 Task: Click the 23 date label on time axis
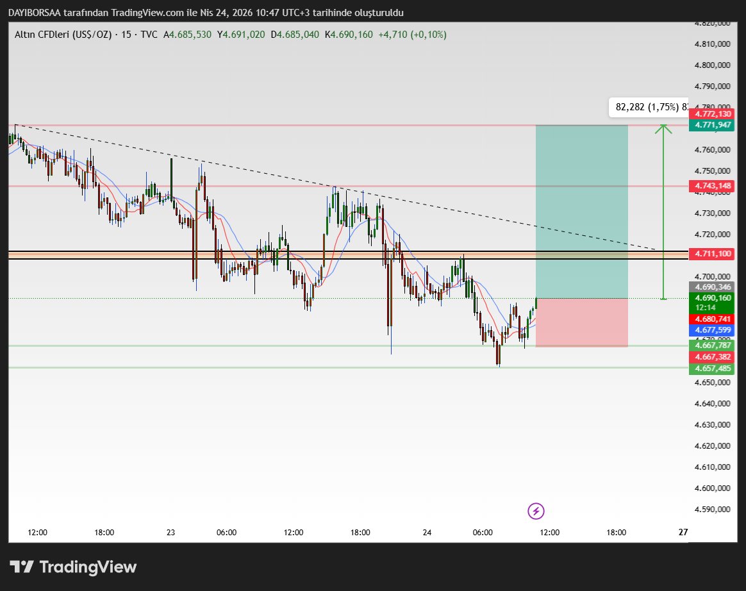click(x=171, y=533)
